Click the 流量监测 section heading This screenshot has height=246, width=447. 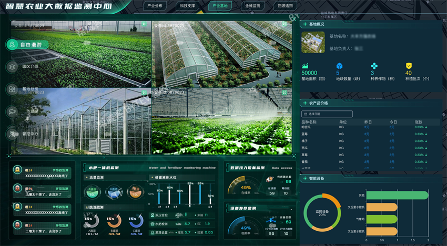96,177
